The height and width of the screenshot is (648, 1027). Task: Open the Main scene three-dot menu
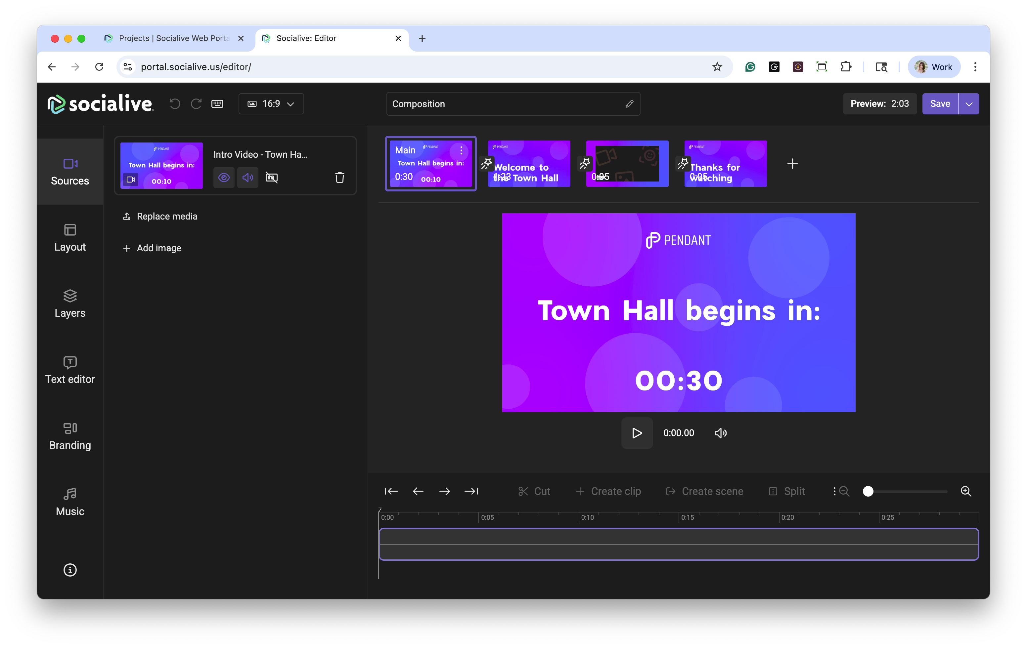tap(461, 150)
